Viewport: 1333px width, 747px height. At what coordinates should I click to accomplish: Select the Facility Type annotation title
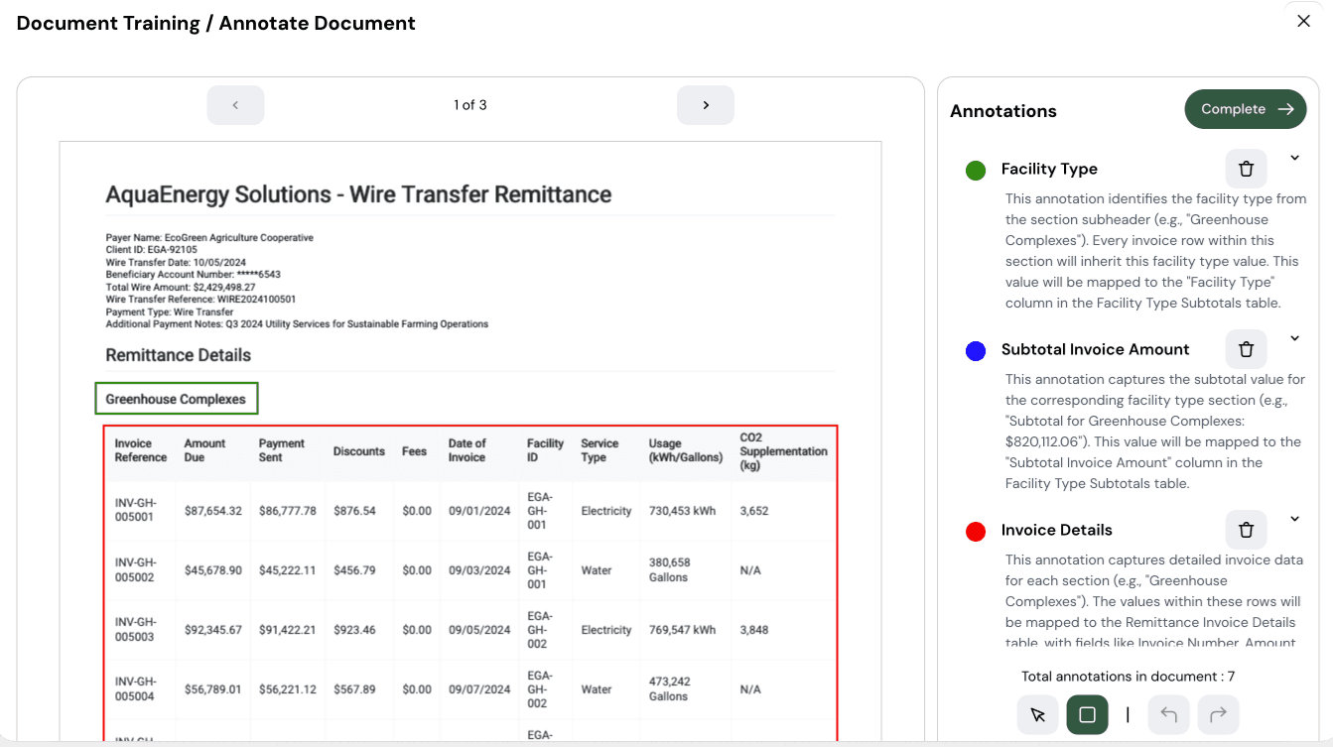click(1049, 169)
